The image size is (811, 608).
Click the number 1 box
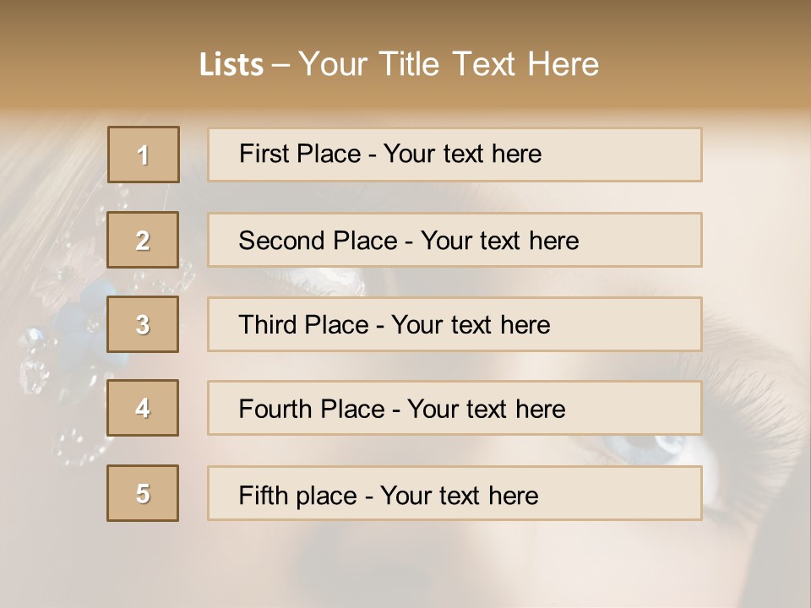tap(144, 155)
